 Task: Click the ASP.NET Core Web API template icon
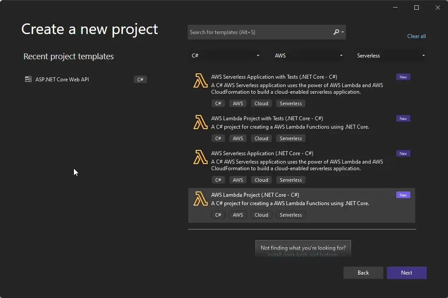coord(28,80)
